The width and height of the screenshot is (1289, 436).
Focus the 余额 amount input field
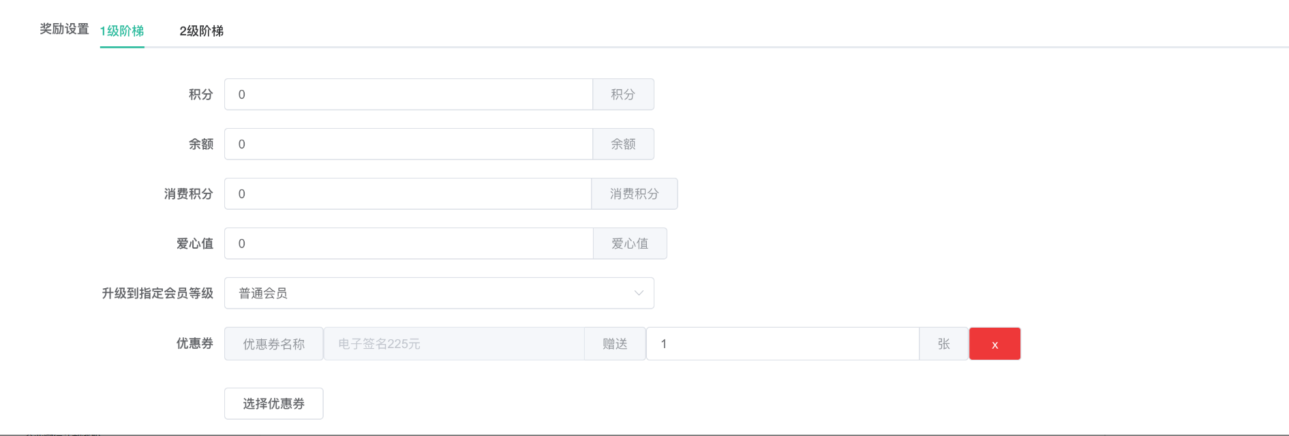(x=408, y=144)
